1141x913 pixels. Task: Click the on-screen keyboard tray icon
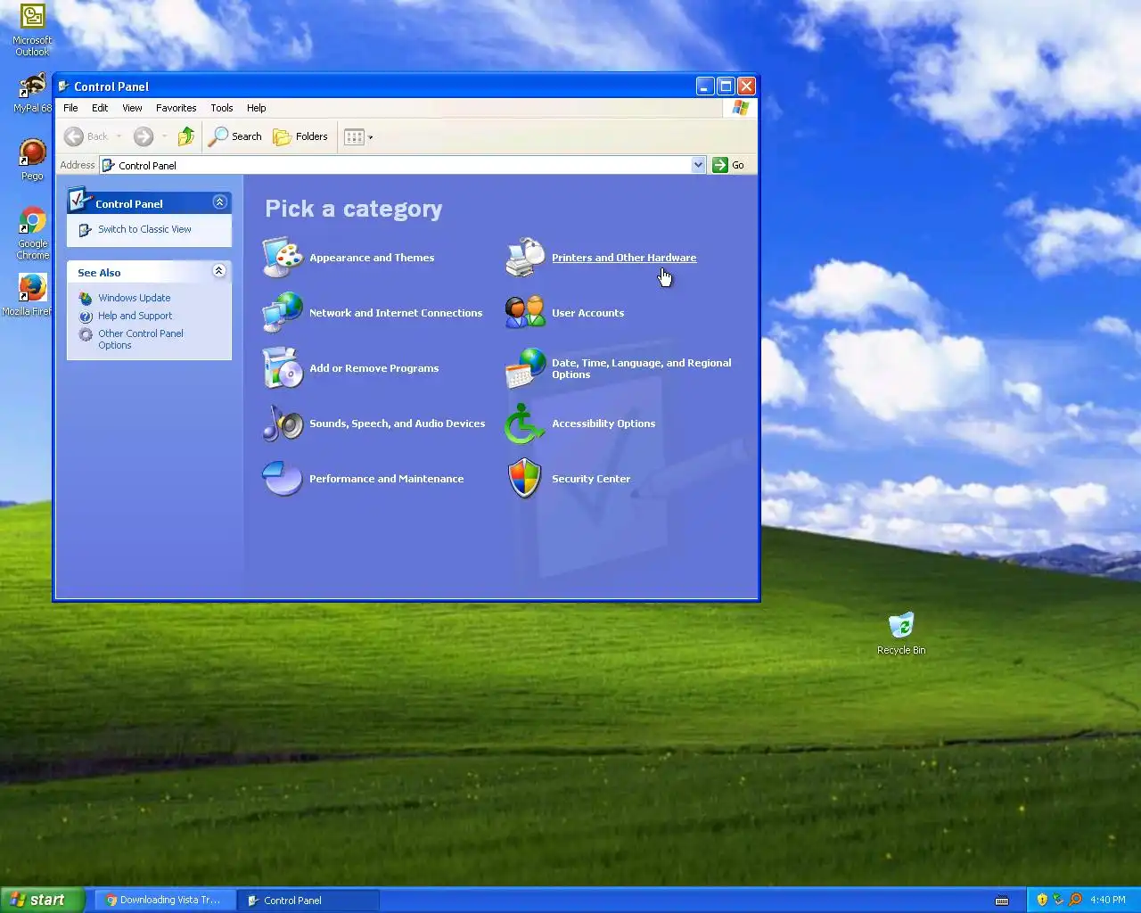coord(1002,900)
